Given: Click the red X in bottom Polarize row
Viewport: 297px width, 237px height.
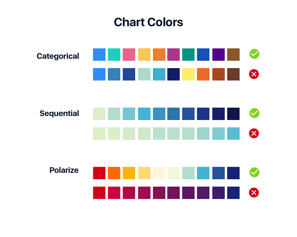Looking at the screenshot, I should coord(254,193).
